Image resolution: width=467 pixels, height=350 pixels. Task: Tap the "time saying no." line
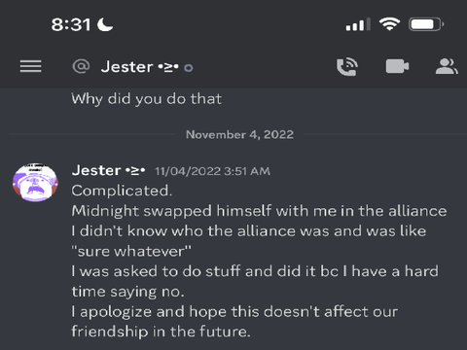coord(127,292)
